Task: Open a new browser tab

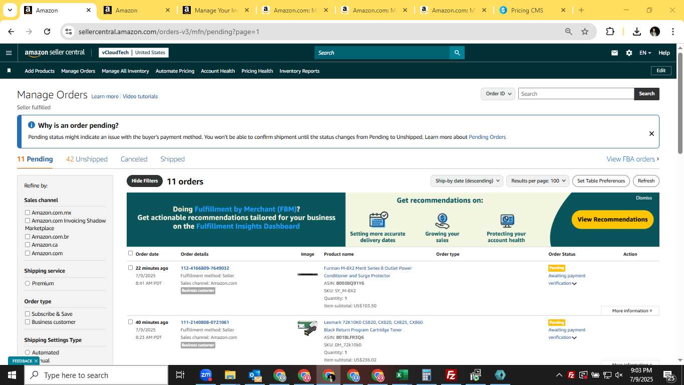Action: pyautogui.click(x=581, y=10)
